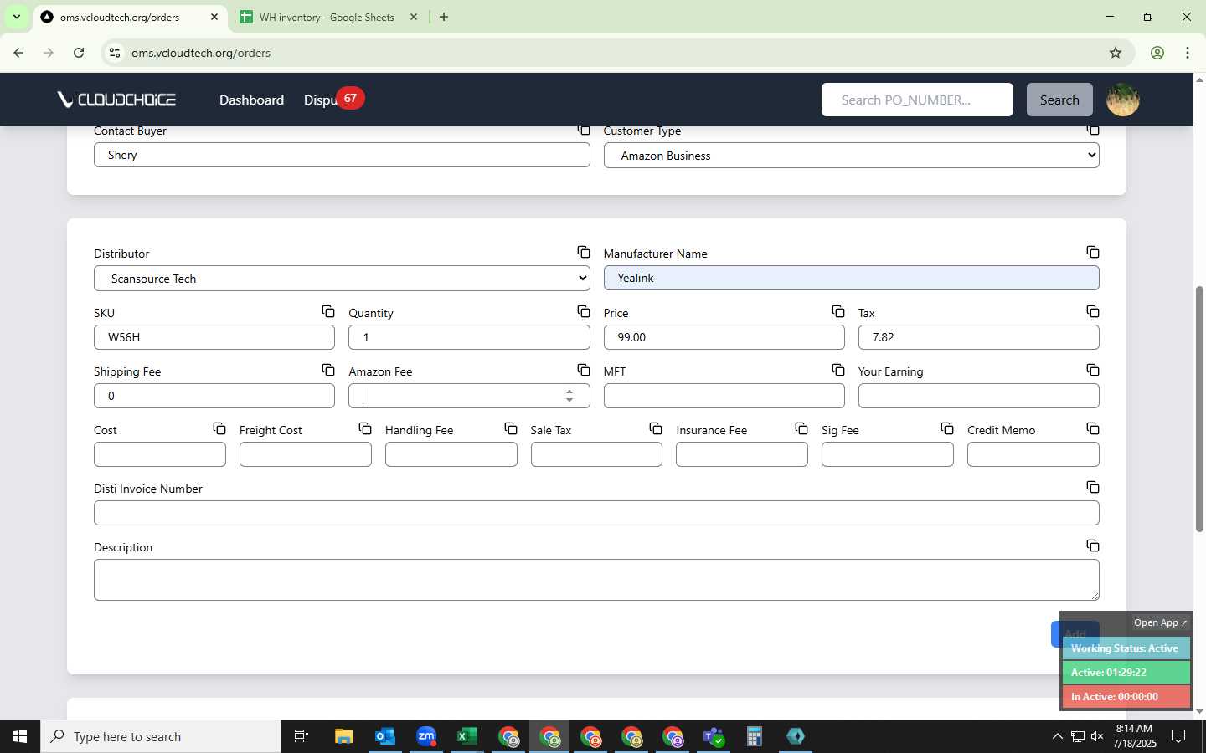Copy the Your Earning field value
1206x753 pixels.
coord(1092,370)
